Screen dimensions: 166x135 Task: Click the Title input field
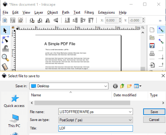tap(96, 128)
